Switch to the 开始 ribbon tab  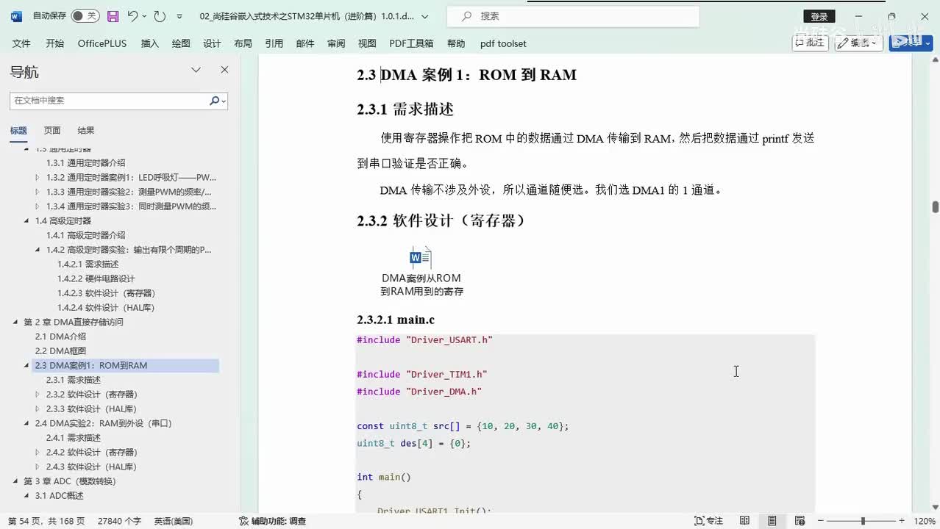click(x=54, y=43)
